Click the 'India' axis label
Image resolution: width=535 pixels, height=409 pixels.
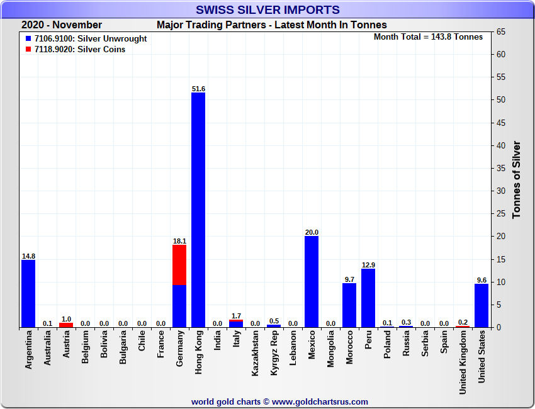(x=217, y=340)
